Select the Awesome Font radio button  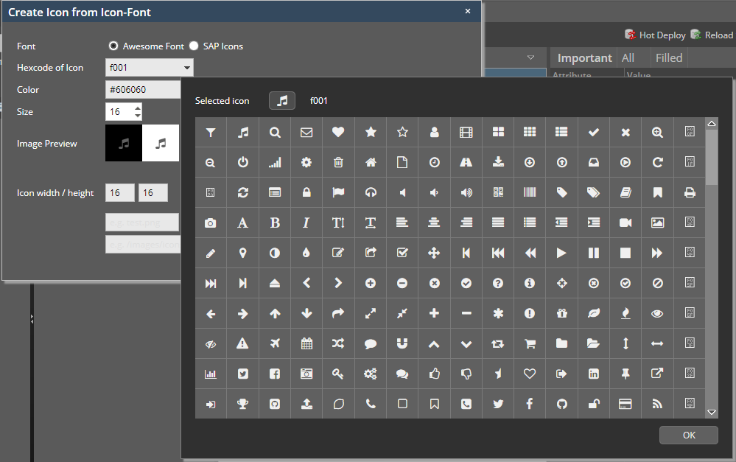pyautogui.click(x=113, y=46)
